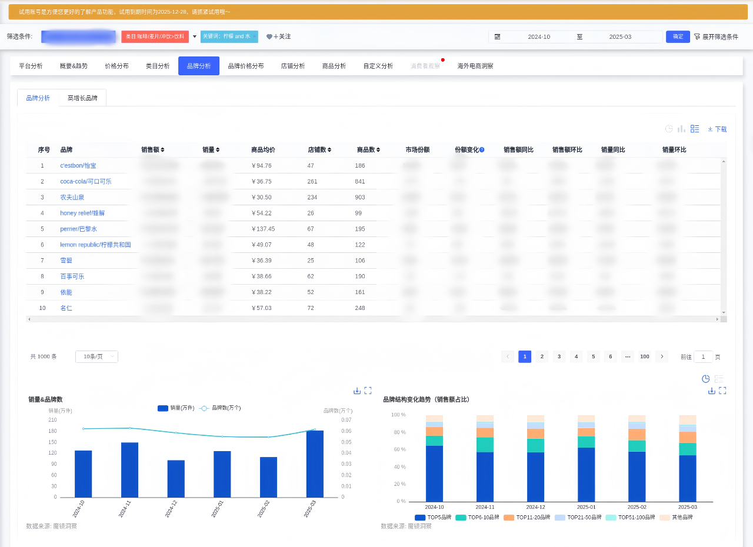Viewport: 753px width, 547px height.
Task: Download the 销量&品牌数 chart
Action: pos(357,391)
